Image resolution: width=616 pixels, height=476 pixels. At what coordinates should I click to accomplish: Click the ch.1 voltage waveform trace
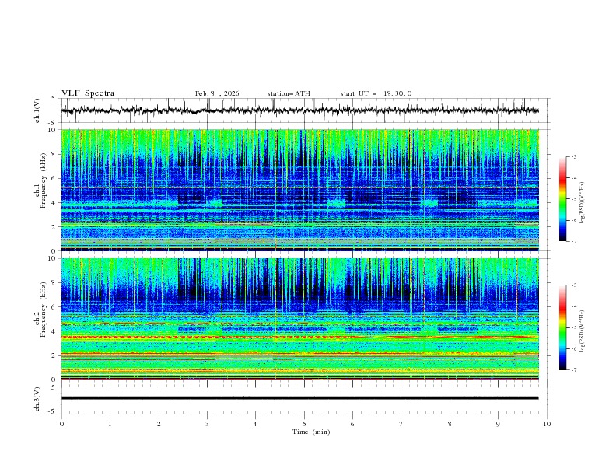[x=299, y=110]
